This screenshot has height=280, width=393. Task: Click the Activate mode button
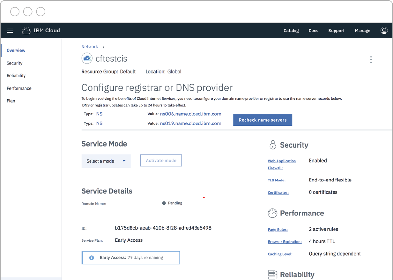(x=161, y=160)
